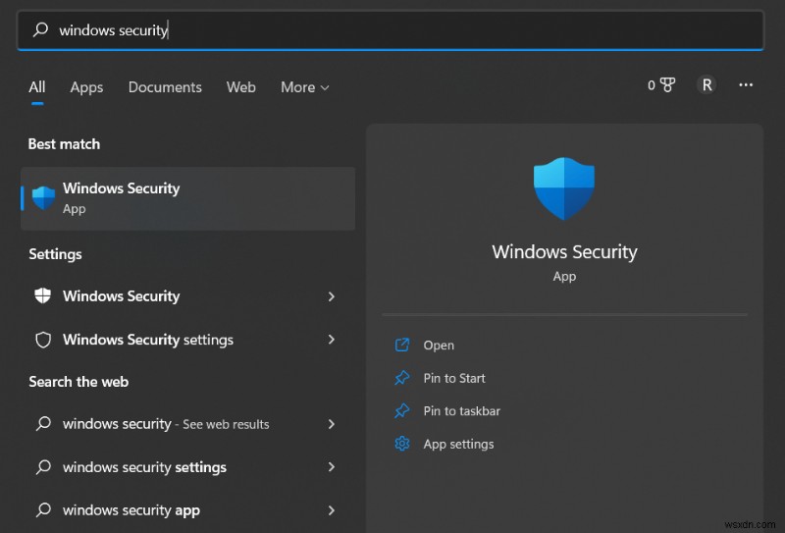785x533 pixels.
Task: Select windows security app web suggestion
Action: click(188, 510)
